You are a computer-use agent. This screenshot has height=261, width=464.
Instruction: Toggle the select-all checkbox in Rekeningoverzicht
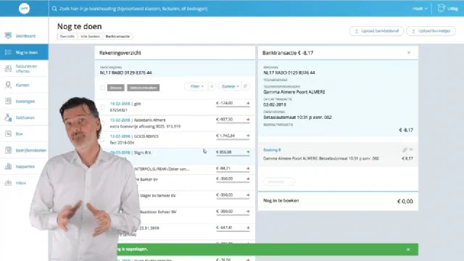coord(102,88)
